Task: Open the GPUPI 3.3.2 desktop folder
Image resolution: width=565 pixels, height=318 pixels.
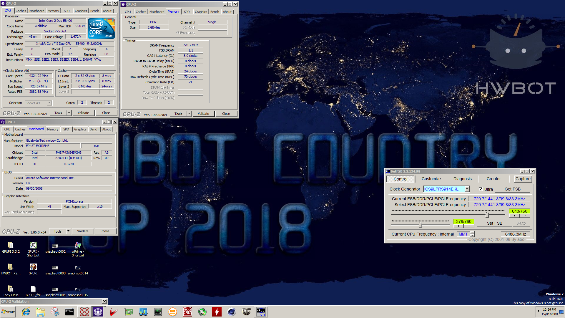Action: coord(11,247)
